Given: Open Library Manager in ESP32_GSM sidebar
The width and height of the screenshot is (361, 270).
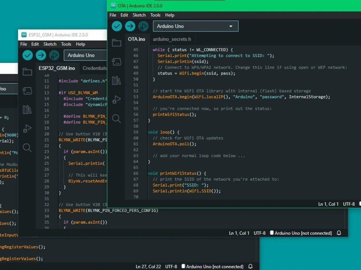Looking at the screenshot, I should [27, 110].
